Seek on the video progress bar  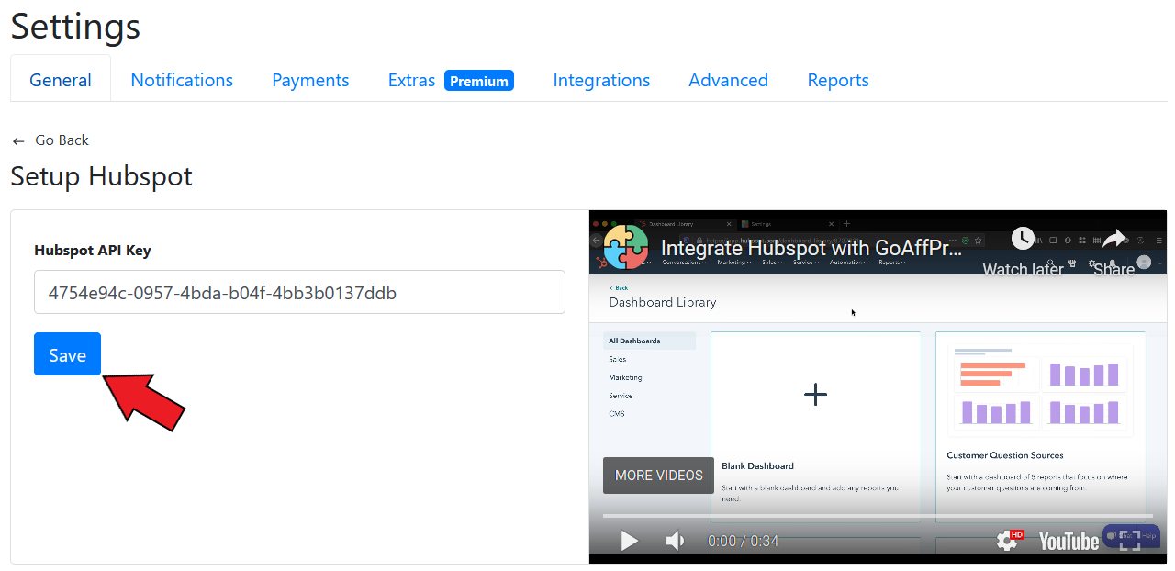(878, 516)
